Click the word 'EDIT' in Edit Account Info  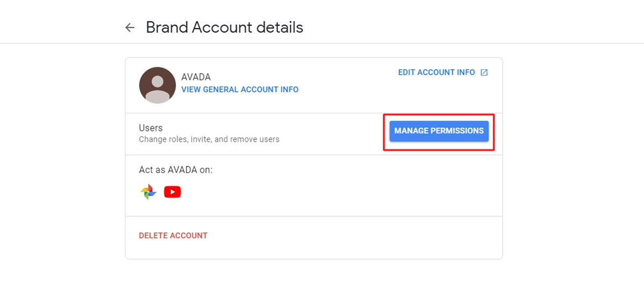pos(406,72)
